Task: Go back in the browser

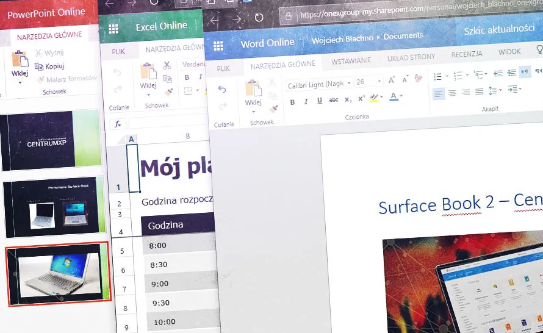Action: tap(214, 20)
